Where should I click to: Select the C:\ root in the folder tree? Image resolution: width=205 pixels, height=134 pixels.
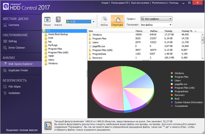pos(65,31)
